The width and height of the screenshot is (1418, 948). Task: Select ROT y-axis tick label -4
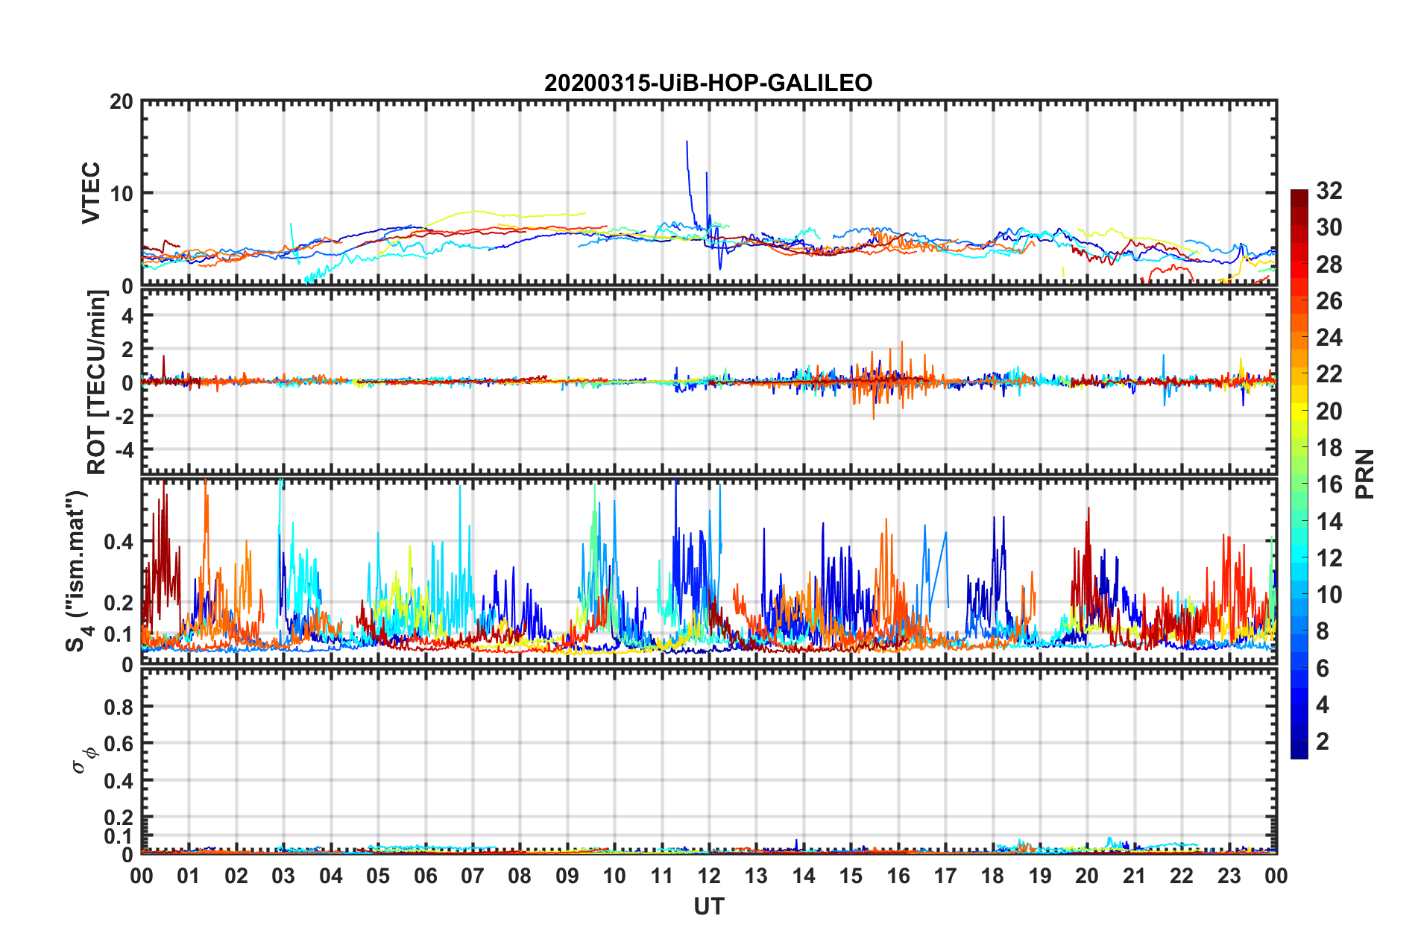pos(124,449)
